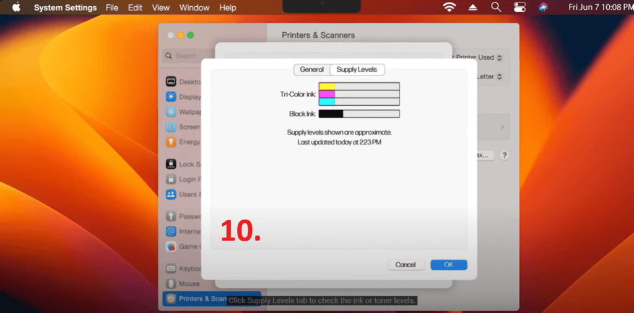Image resolution: width=634 pixels, height=313 pixels.
Task: Click the help question mark button
Action: pyautogui.click(x=505, y=155)
